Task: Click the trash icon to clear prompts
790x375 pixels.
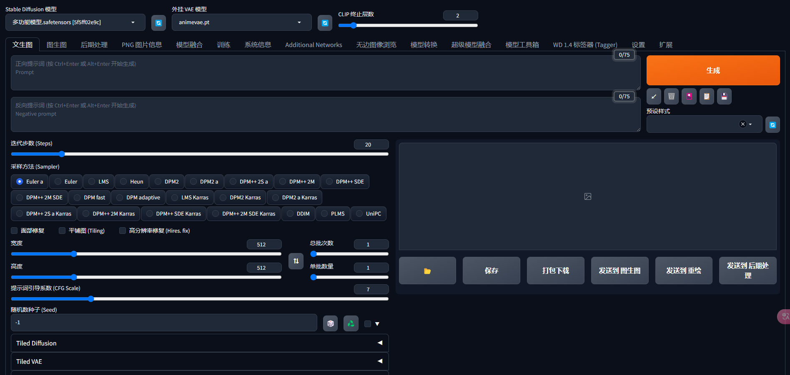Action: coord(671,97)
